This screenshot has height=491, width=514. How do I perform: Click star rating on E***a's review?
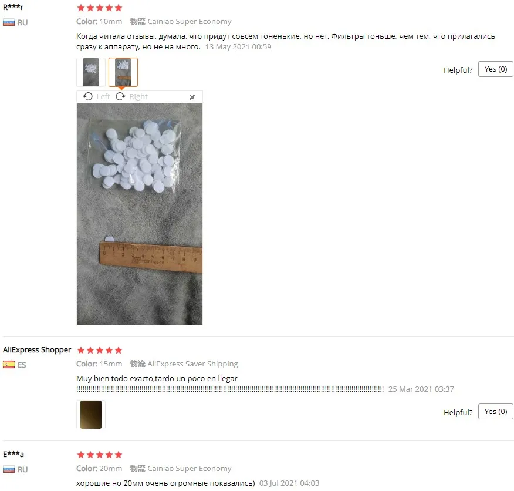[x=100, y=455]
